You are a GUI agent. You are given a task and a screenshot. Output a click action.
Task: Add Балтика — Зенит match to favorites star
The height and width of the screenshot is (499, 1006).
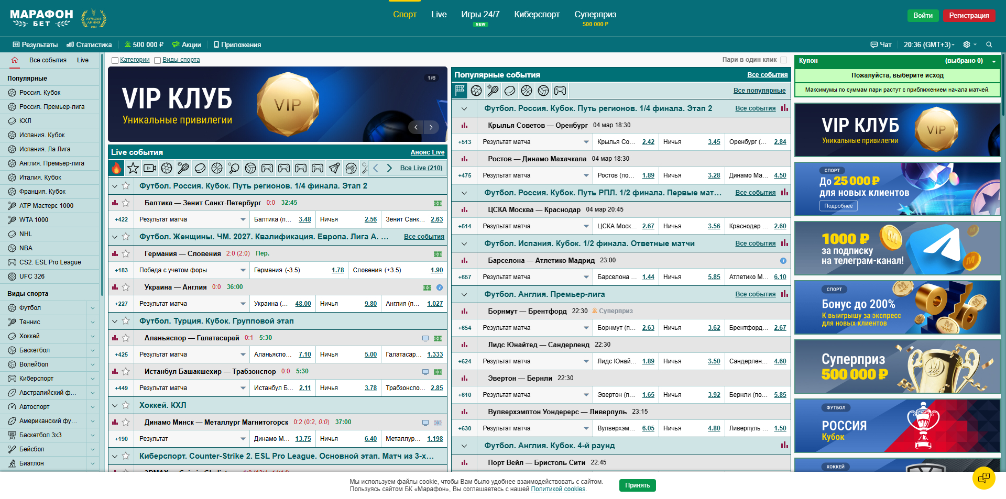click(x=126, y=203)
